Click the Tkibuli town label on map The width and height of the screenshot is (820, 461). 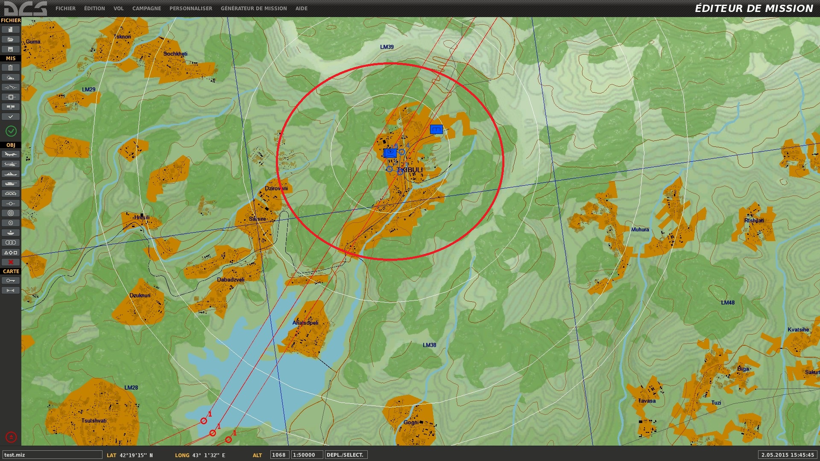[x=410, y=170]
